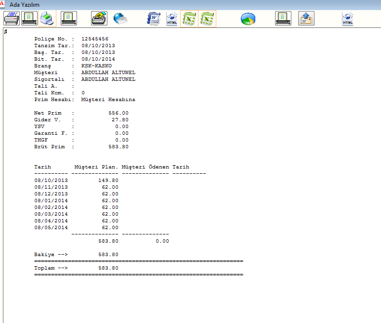
Task: Open the print preview icon beside gray printer
Action: tap(29, 19)
